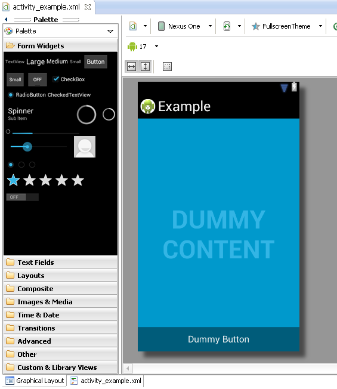
Task: Click the FullscreenTheme star icon
Action: tap(256, 26)
